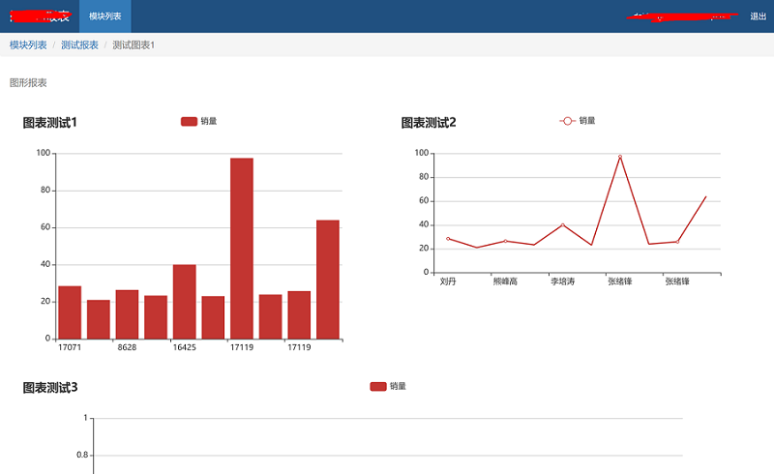
Task: Click the peak data point in 图表测试2
Action: (x=620, y=157)
